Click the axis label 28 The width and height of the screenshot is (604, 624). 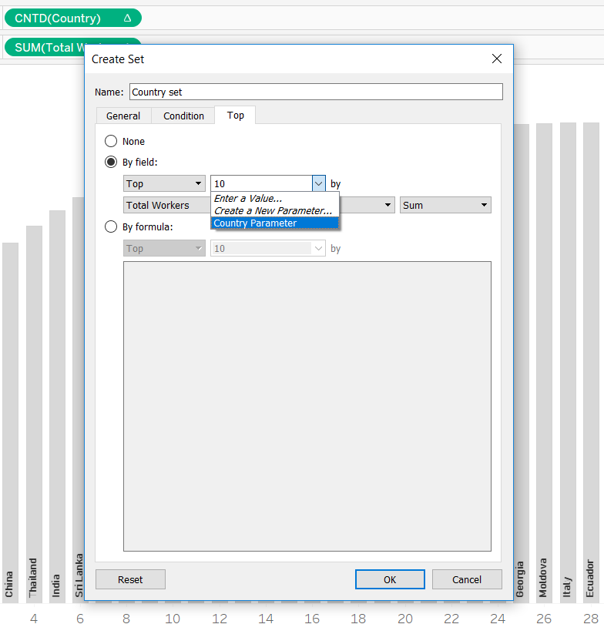coord(591,618)
